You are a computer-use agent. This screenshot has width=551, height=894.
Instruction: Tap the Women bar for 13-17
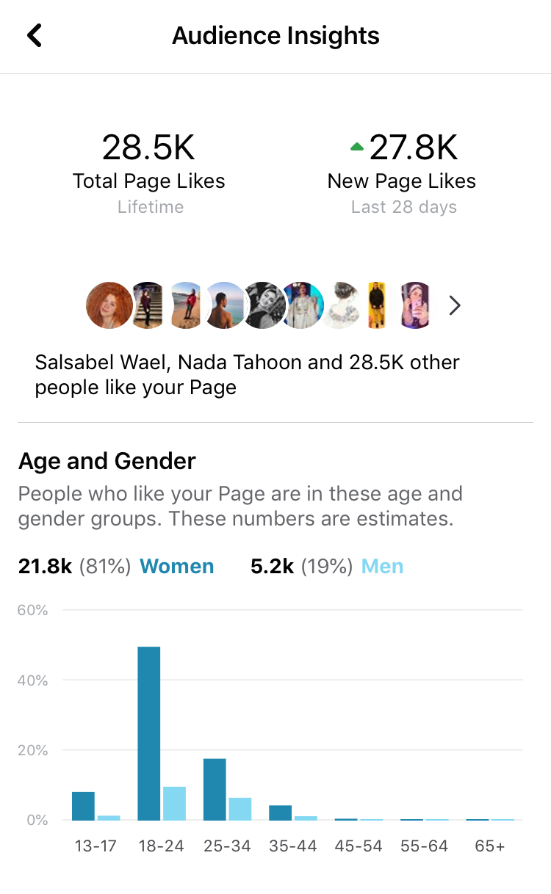tap(83, 806)
